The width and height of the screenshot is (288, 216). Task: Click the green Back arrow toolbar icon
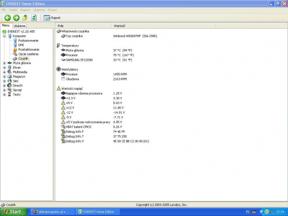coord(7,18)
